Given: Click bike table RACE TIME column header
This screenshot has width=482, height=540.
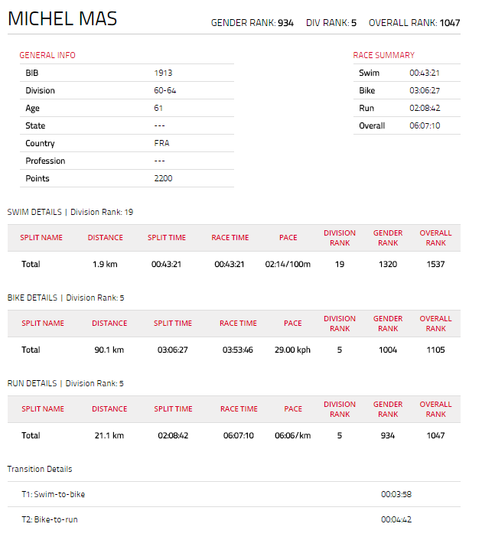Looking at the screenshot, I should (x=238, y=324).
